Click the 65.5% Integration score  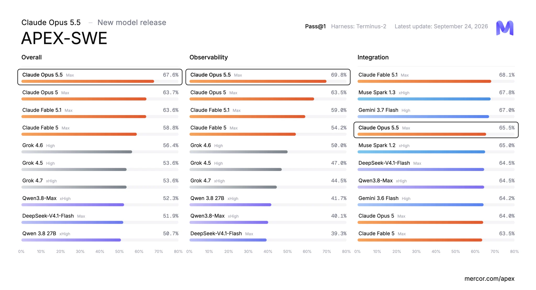pos(507,128)
